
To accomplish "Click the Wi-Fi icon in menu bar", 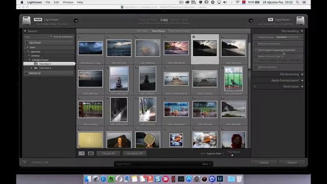I will point(237,2).
